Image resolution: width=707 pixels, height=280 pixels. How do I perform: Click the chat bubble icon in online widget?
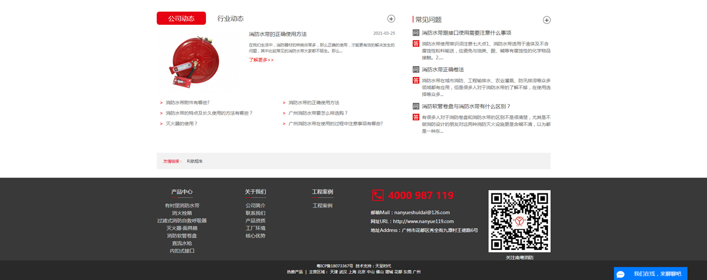pos(620,274)
